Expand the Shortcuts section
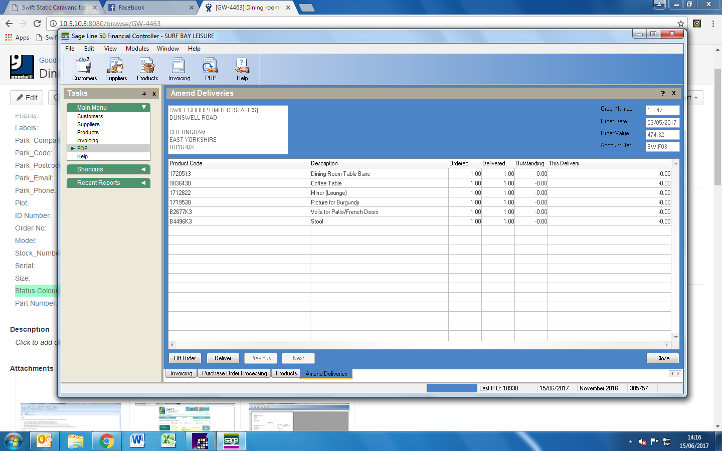Image resolution: width=722 pixels, height=451 pixels. 143,169
